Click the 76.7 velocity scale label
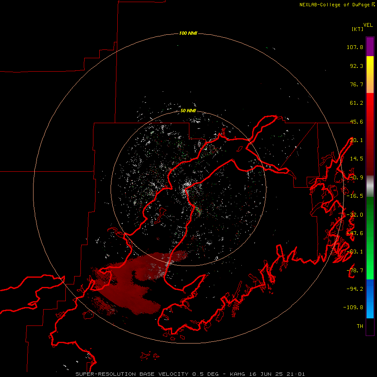The width and height of the screenshot is (377, 377). point(356,84)
